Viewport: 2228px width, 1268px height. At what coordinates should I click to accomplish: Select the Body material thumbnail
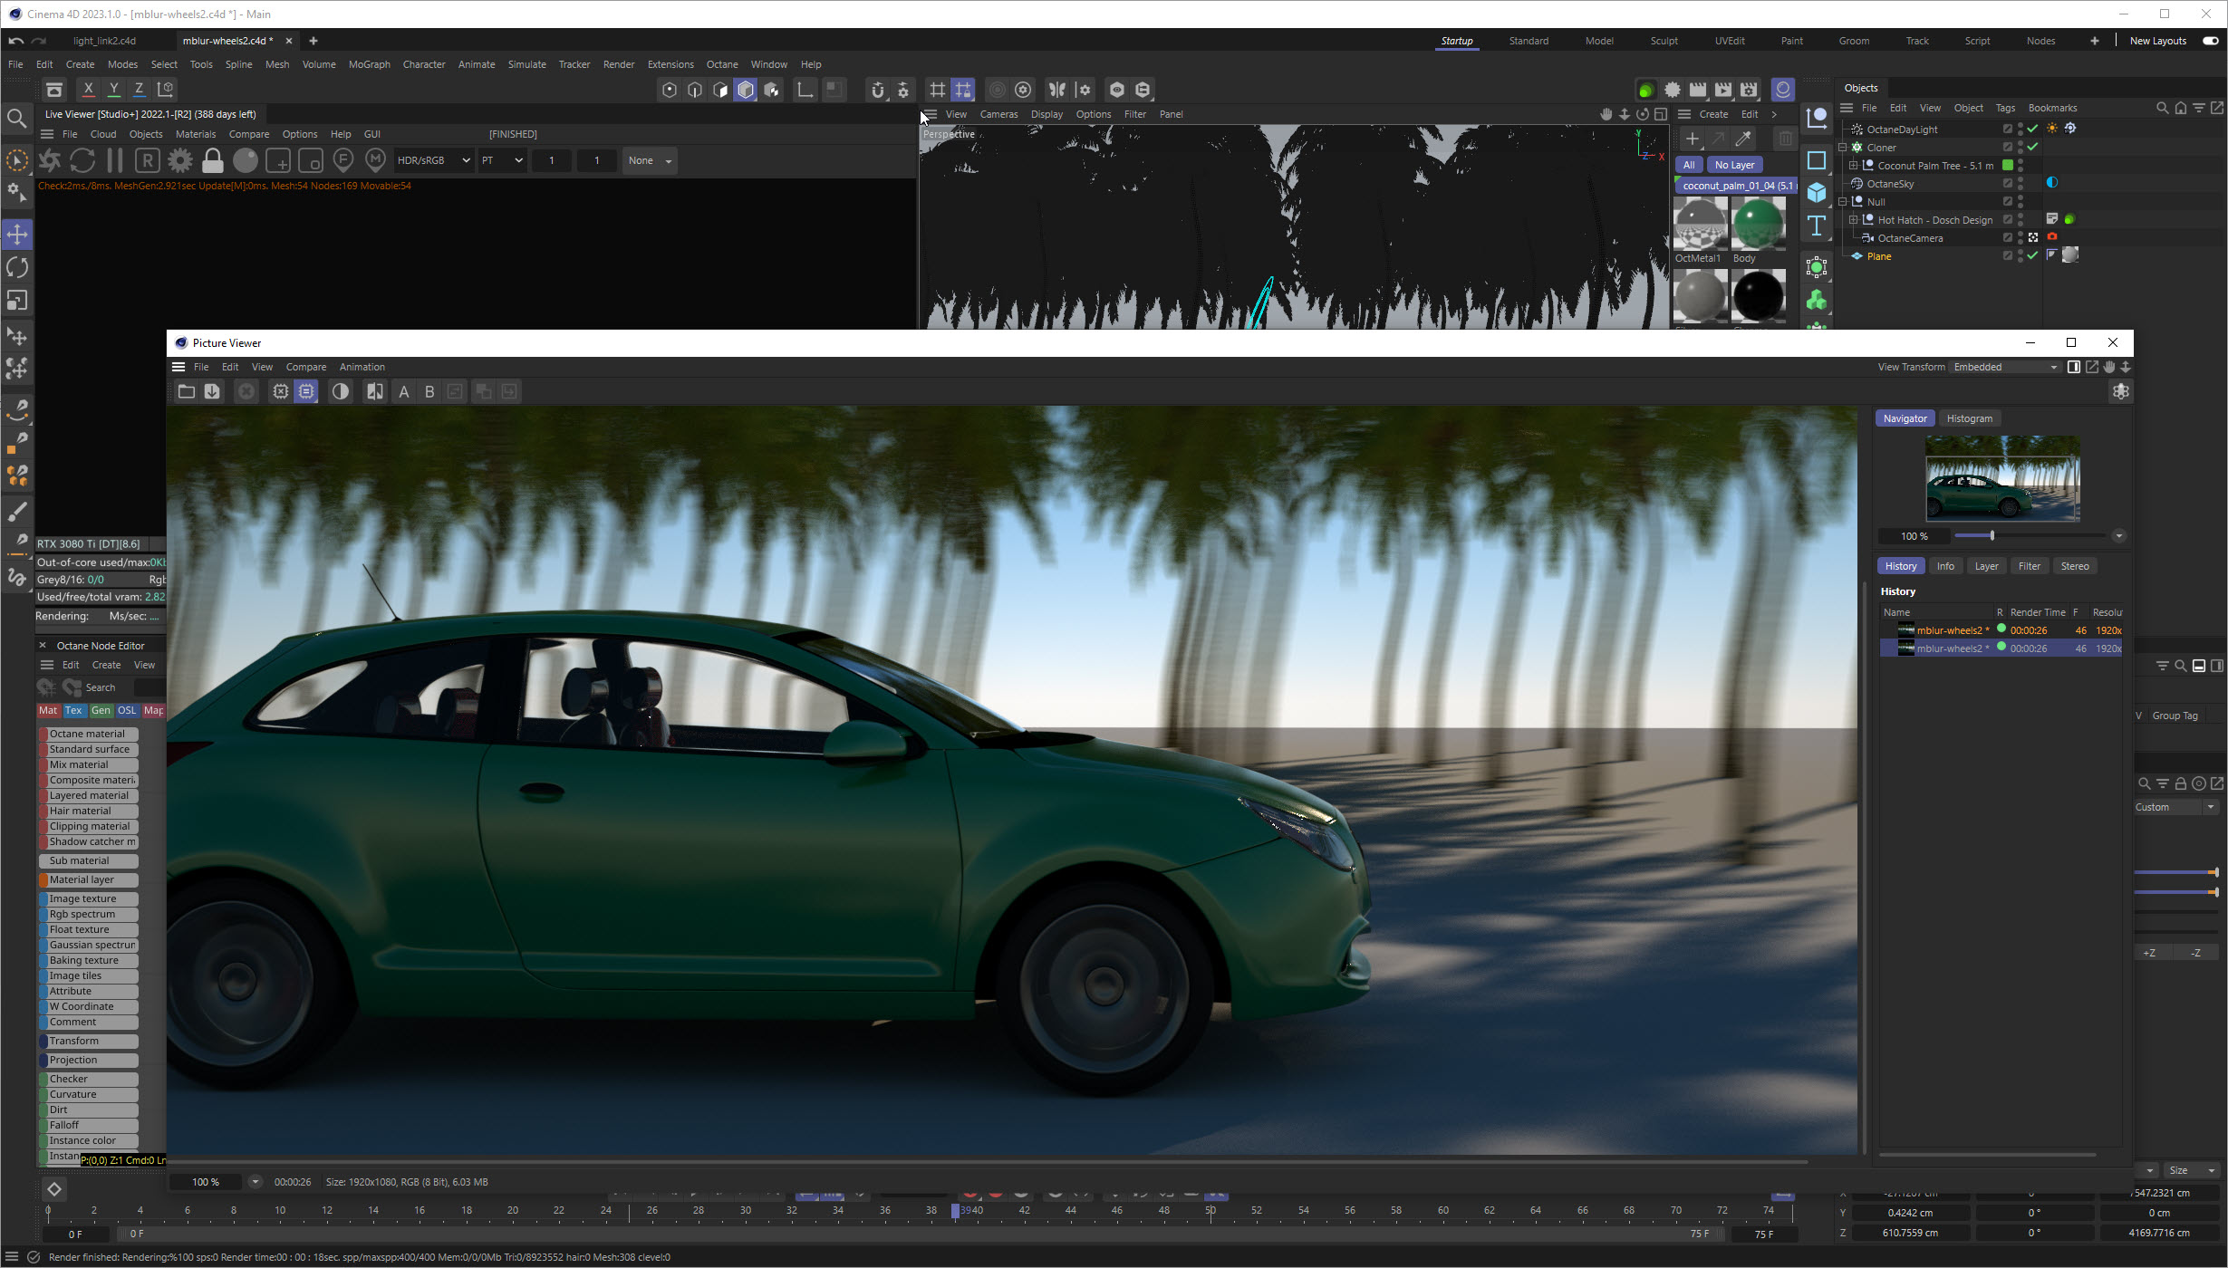pos(1758,224)
